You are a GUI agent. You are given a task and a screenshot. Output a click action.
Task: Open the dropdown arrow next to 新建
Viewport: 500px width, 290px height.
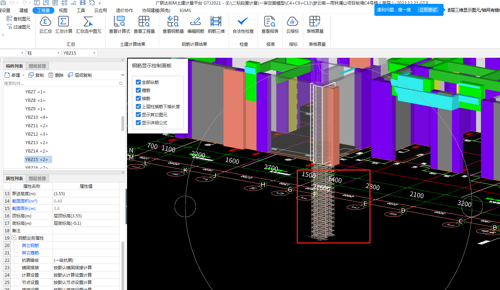(x=24, y=75)
